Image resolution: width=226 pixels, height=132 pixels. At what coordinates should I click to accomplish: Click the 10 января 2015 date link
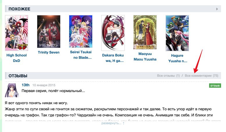pyautogui.click(x=44, y=85)
